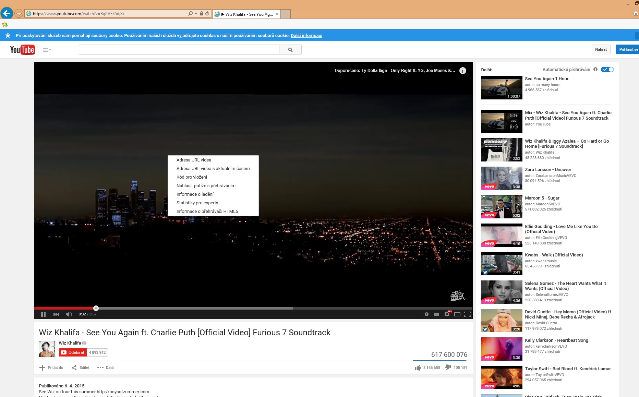Image resolution: width=639 pixels, height=397 pixels.
Task: Skip to next video with next button
Action: point(56,314)
